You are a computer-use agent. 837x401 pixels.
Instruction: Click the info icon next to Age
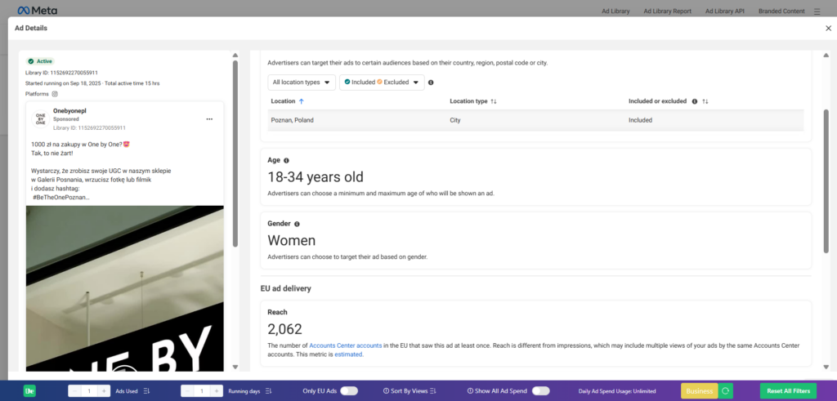point(286,161)
